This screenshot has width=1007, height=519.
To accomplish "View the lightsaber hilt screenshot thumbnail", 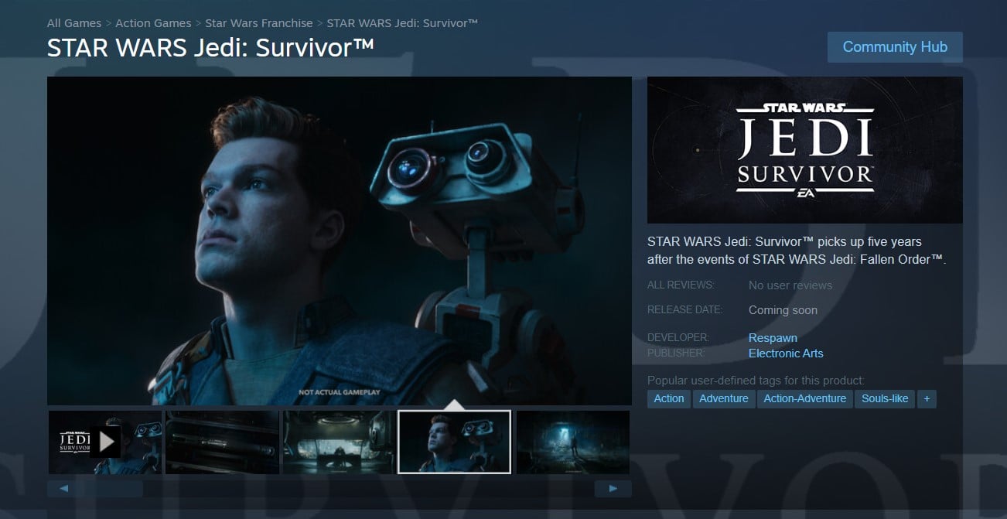I will [x=222, y=442].
